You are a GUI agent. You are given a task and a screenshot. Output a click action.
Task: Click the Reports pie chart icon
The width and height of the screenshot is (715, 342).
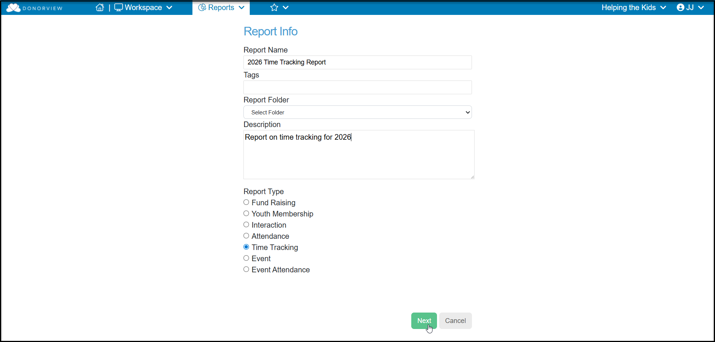tap(202, 7)
